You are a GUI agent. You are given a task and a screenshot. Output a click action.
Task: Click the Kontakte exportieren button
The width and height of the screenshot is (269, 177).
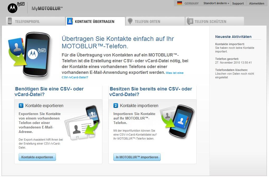pyautogui.click(x=37, y=157)
